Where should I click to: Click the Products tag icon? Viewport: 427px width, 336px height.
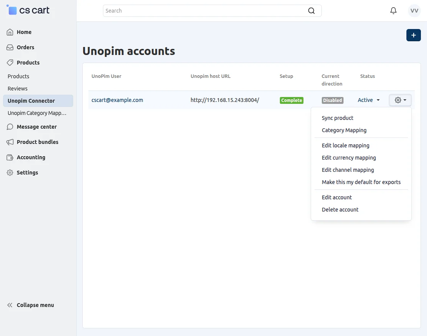pyautogui.click(x=10, y=63)
